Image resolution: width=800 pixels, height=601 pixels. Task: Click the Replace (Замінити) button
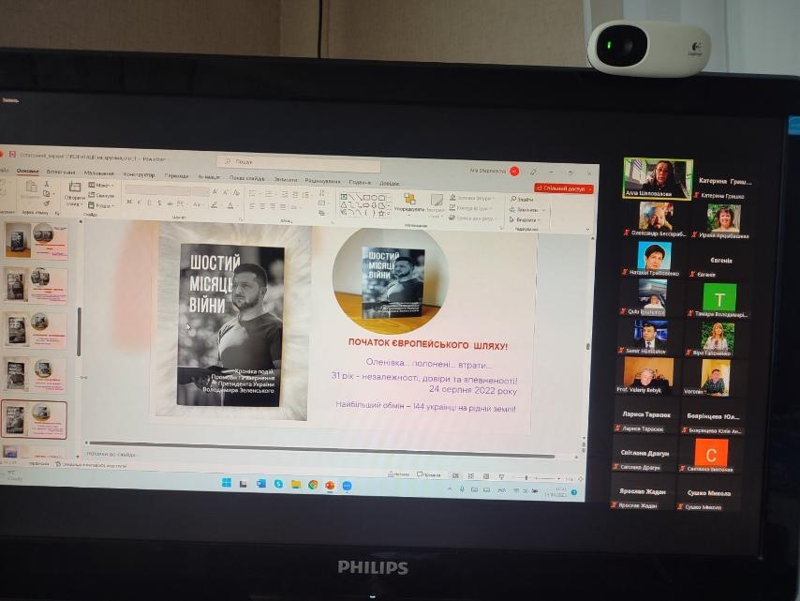click(526, 210)
